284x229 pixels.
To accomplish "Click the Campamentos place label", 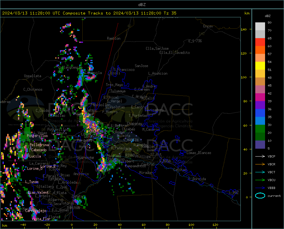I will pyautogui.click(x=135, y=166).
